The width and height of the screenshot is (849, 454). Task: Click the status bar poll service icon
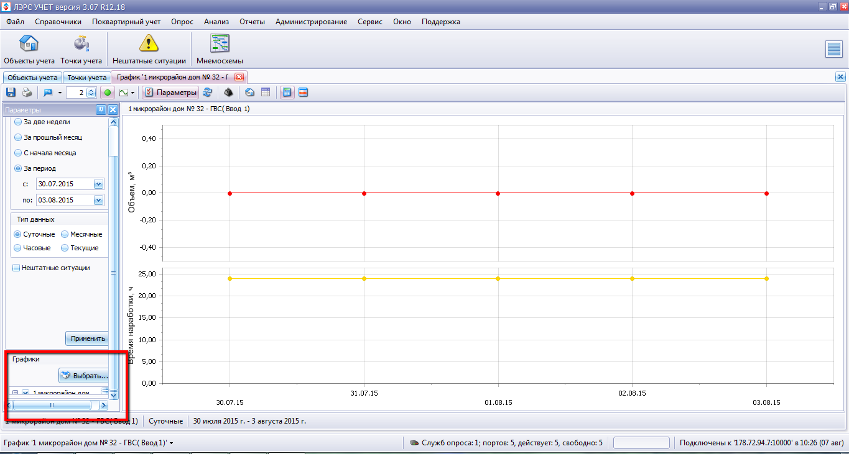tap(414, 443)
